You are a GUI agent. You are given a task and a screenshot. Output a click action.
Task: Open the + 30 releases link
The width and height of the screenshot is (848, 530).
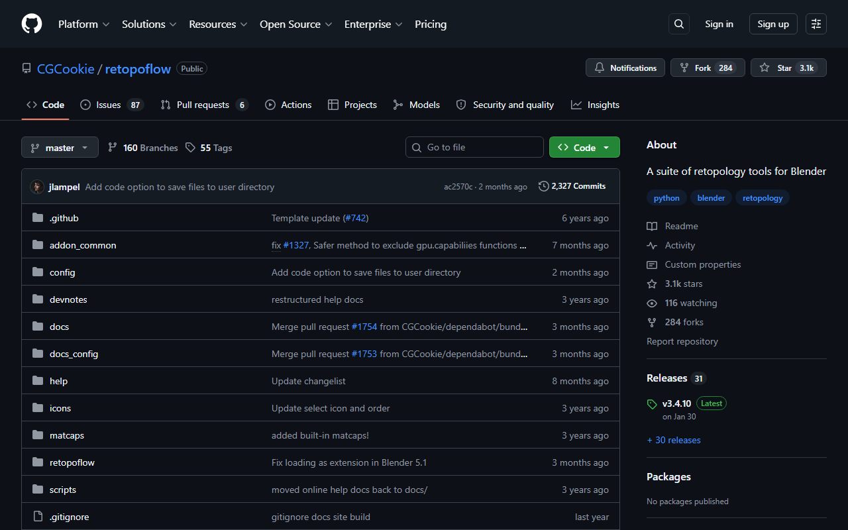pyautogui.click(x=674, y=440)
